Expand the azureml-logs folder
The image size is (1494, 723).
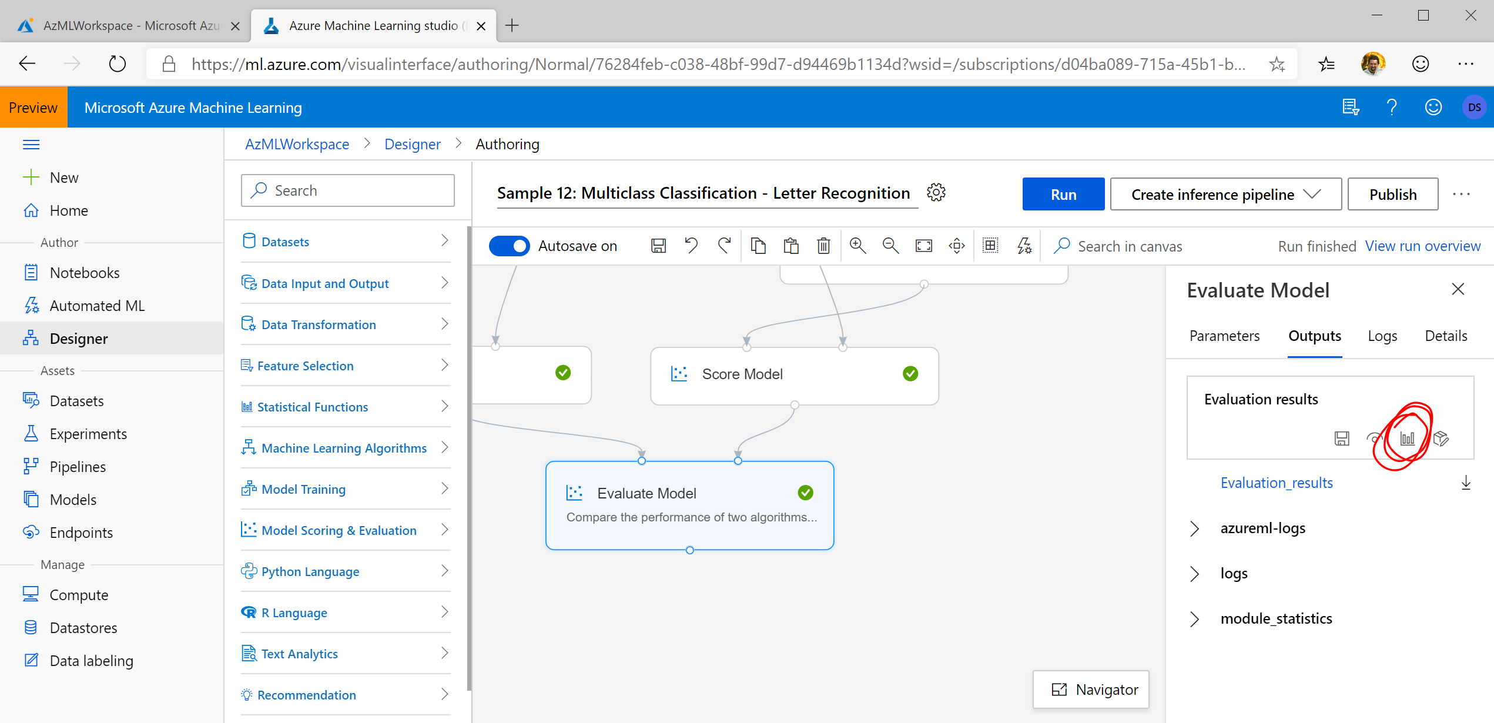(x=1194, y=528)
